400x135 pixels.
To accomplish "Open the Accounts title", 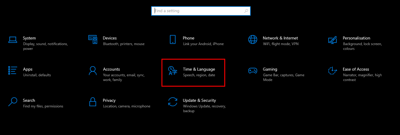I will [x=111, y=69].
